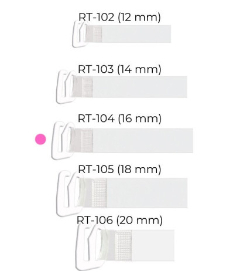The width and height of the screenshot is (240, 271).
Task: Select the RT-102 (12 mm) label
Action: coord(119,17)
